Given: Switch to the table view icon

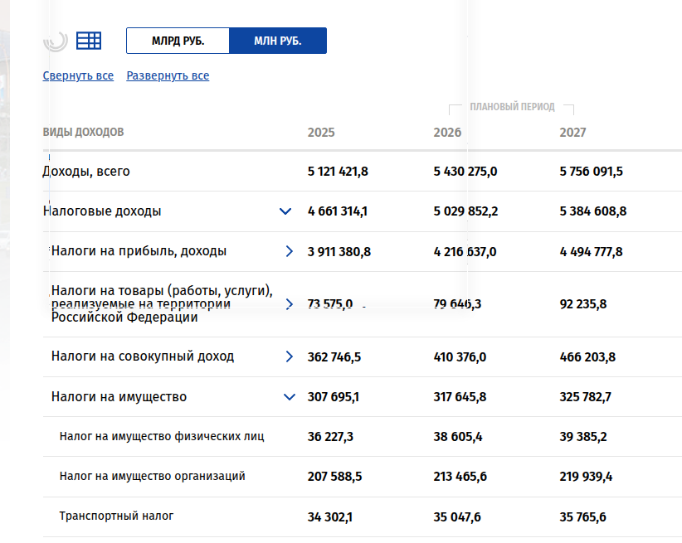Looking at the screenshot, I should pyautogui.click(x=89, y=41).
